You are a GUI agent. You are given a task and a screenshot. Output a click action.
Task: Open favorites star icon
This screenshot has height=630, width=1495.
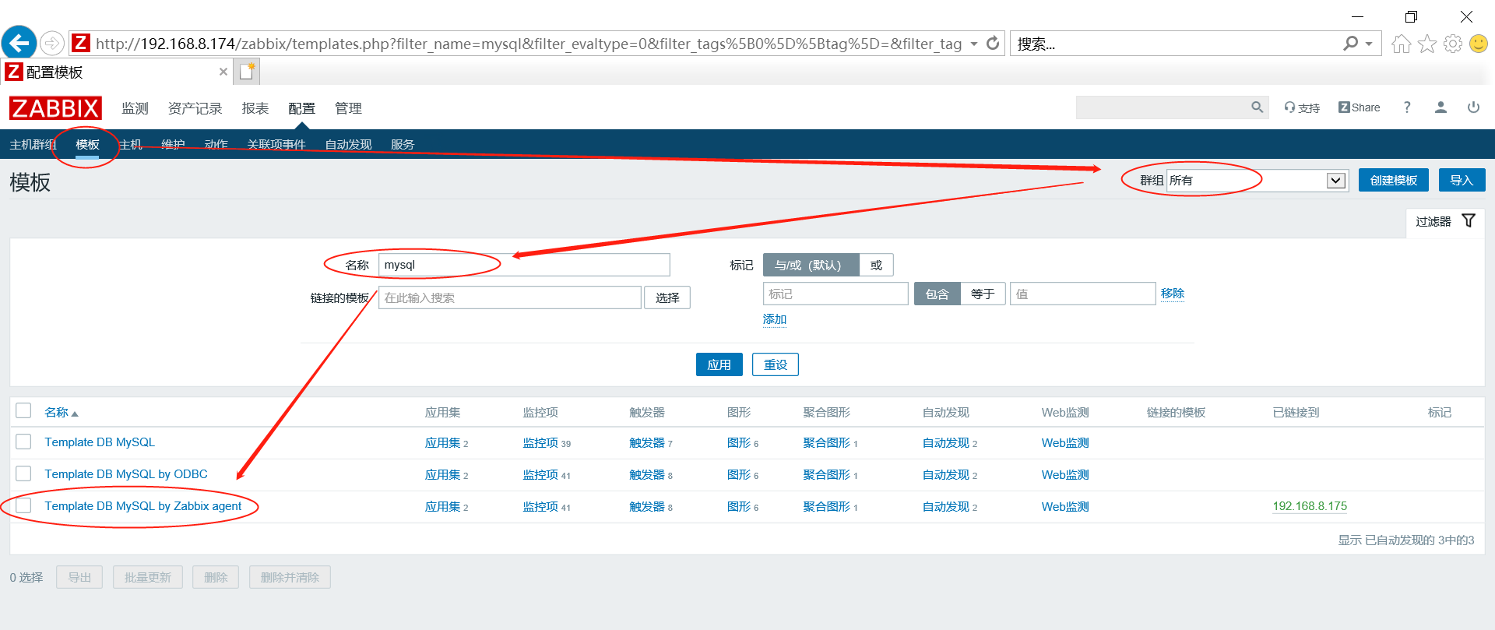click(1426, 44)
